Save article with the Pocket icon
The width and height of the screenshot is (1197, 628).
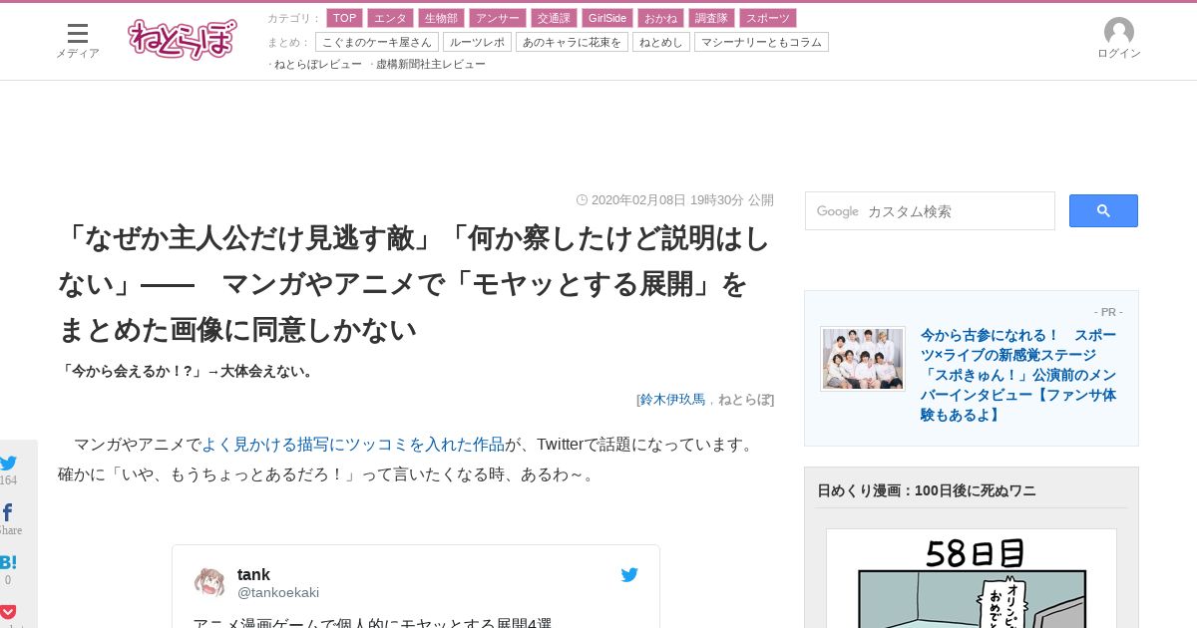[x=8, y=612]
